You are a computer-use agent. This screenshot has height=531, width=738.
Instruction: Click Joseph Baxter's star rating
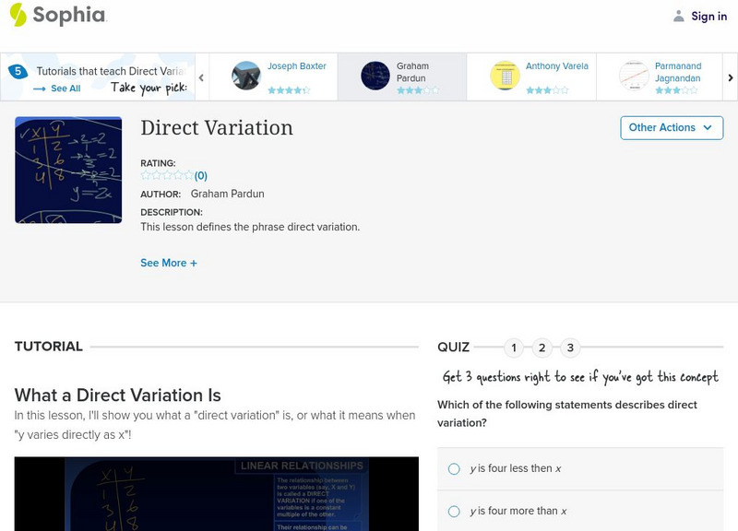click(x=289, y=90)
